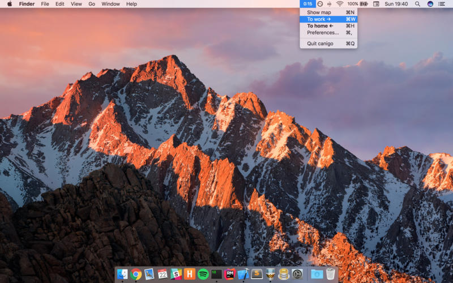Click the canigo 0:15 menu bar item
453x283 pixels.
(x=307, y=4)
